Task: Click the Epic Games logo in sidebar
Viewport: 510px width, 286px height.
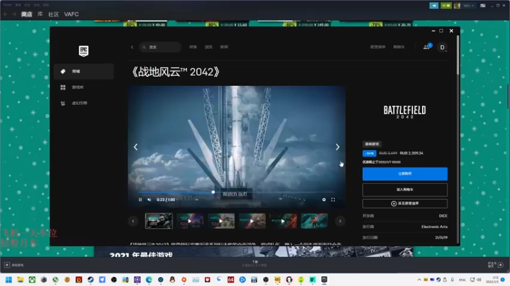Action: click(84, 51)
